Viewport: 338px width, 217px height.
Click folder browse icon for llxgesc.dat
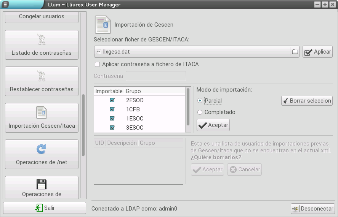coord(295,52)
